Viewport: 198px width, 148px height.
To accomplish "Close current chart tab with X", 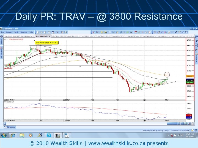I will pos(193,36).
